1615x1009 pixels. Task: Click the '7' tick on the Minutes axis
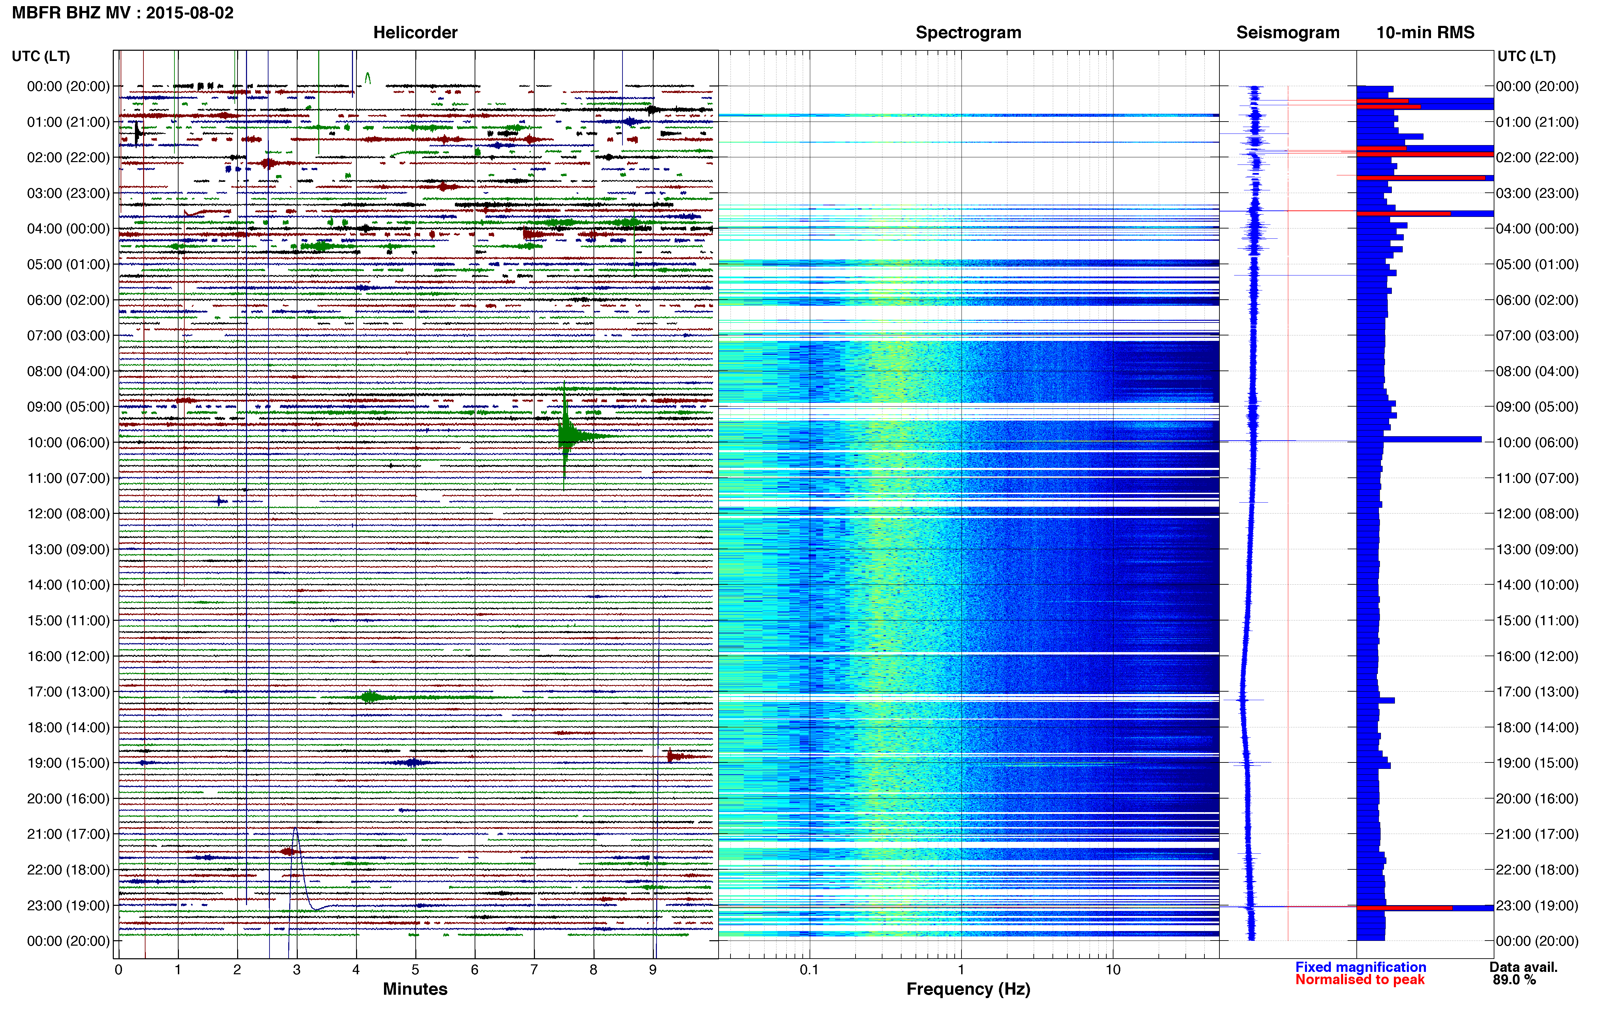tap(534, 969)
